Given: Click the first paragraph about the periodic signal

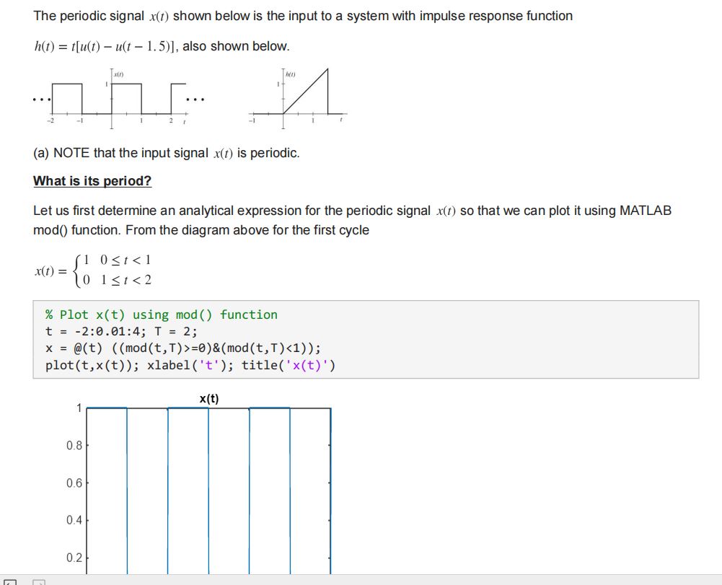Looking at the screenshot, I should [x=301, y=15].
